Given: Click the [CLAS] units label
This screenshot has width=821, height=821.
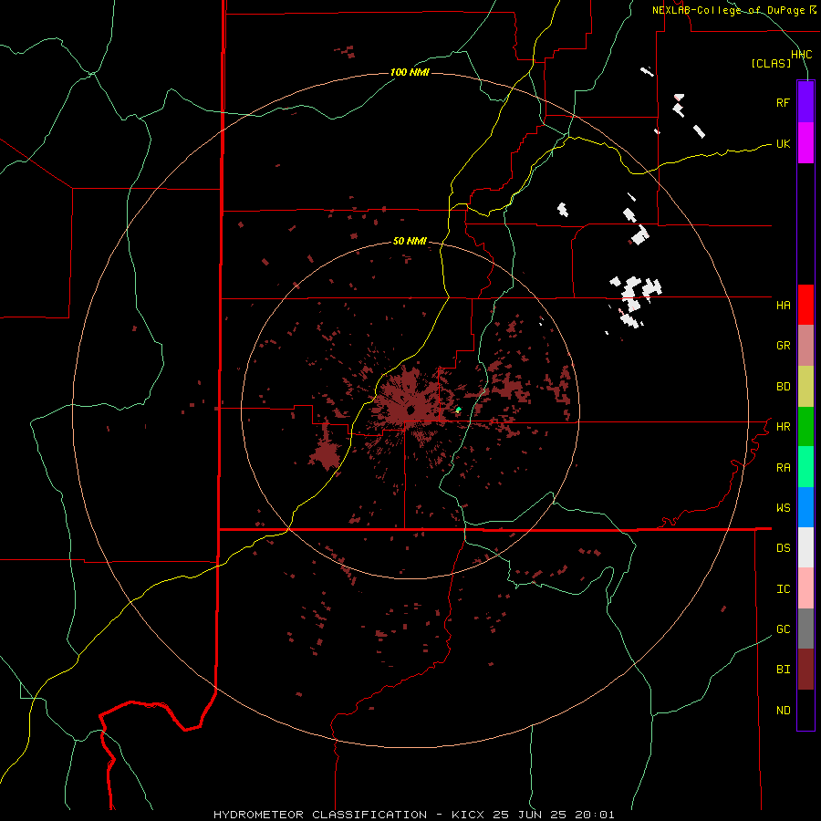Looking at the screenshot, I should (771, 63).
